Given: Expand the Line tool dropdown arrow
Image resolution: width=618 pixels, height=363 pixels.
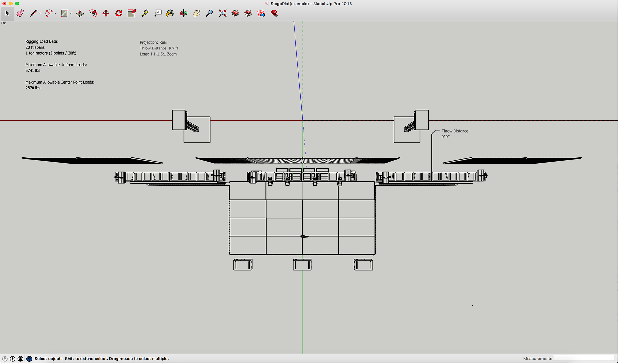Looking at the screenshot, I should 40,13.
